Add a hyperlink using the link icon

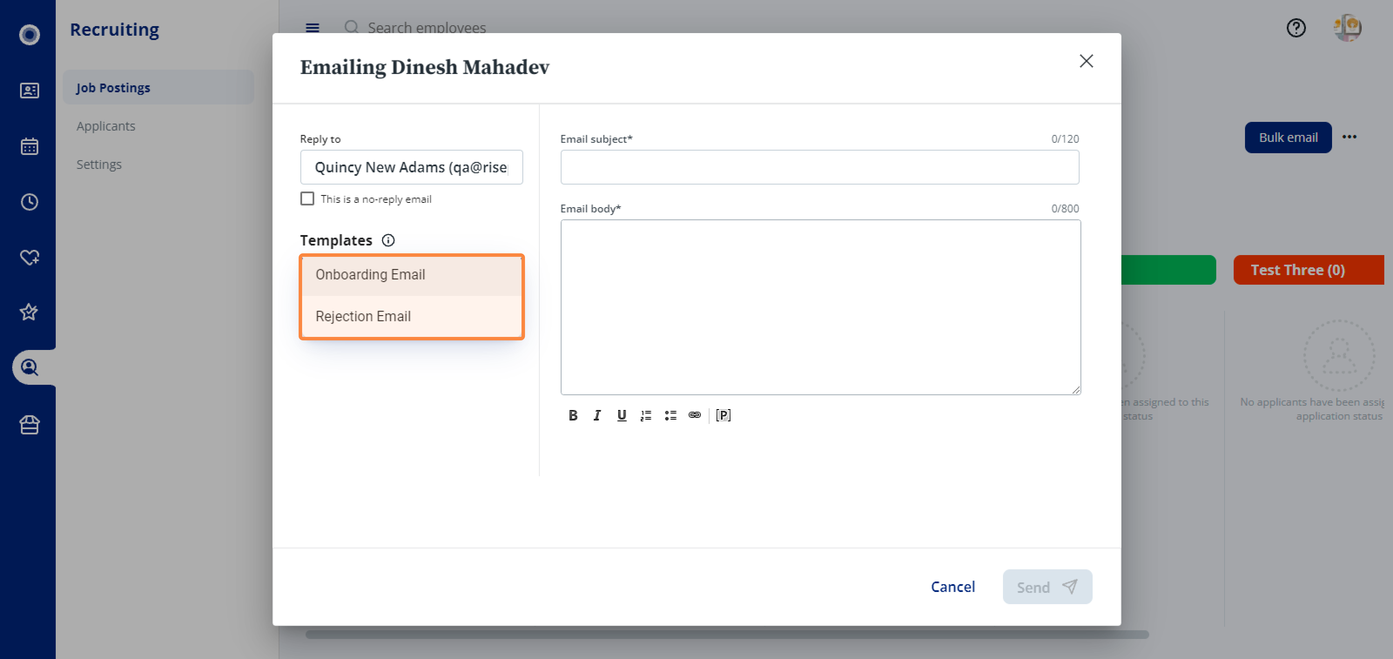(694, 415)
